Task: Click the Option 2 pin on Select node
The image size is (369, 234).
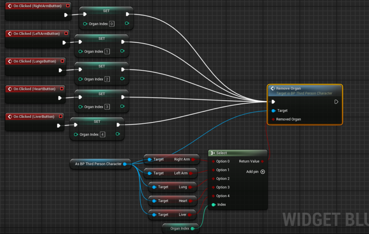Action: tap(213, 179)
